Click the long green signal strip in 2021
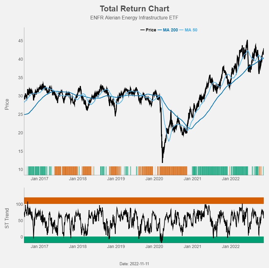The height and width of the screenshot is (268, 269). (210, 171)
